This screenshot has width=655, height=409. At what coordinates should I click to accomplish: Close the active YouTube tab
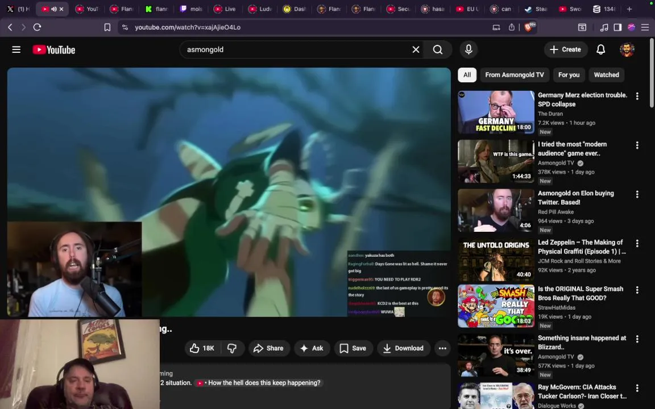[x=61, y=9]
